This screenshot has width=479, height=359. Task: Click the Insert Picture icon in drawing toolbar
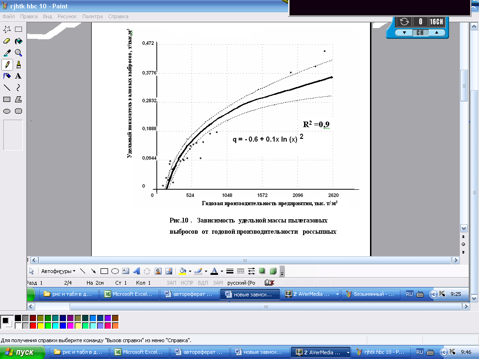click(168, 271)
